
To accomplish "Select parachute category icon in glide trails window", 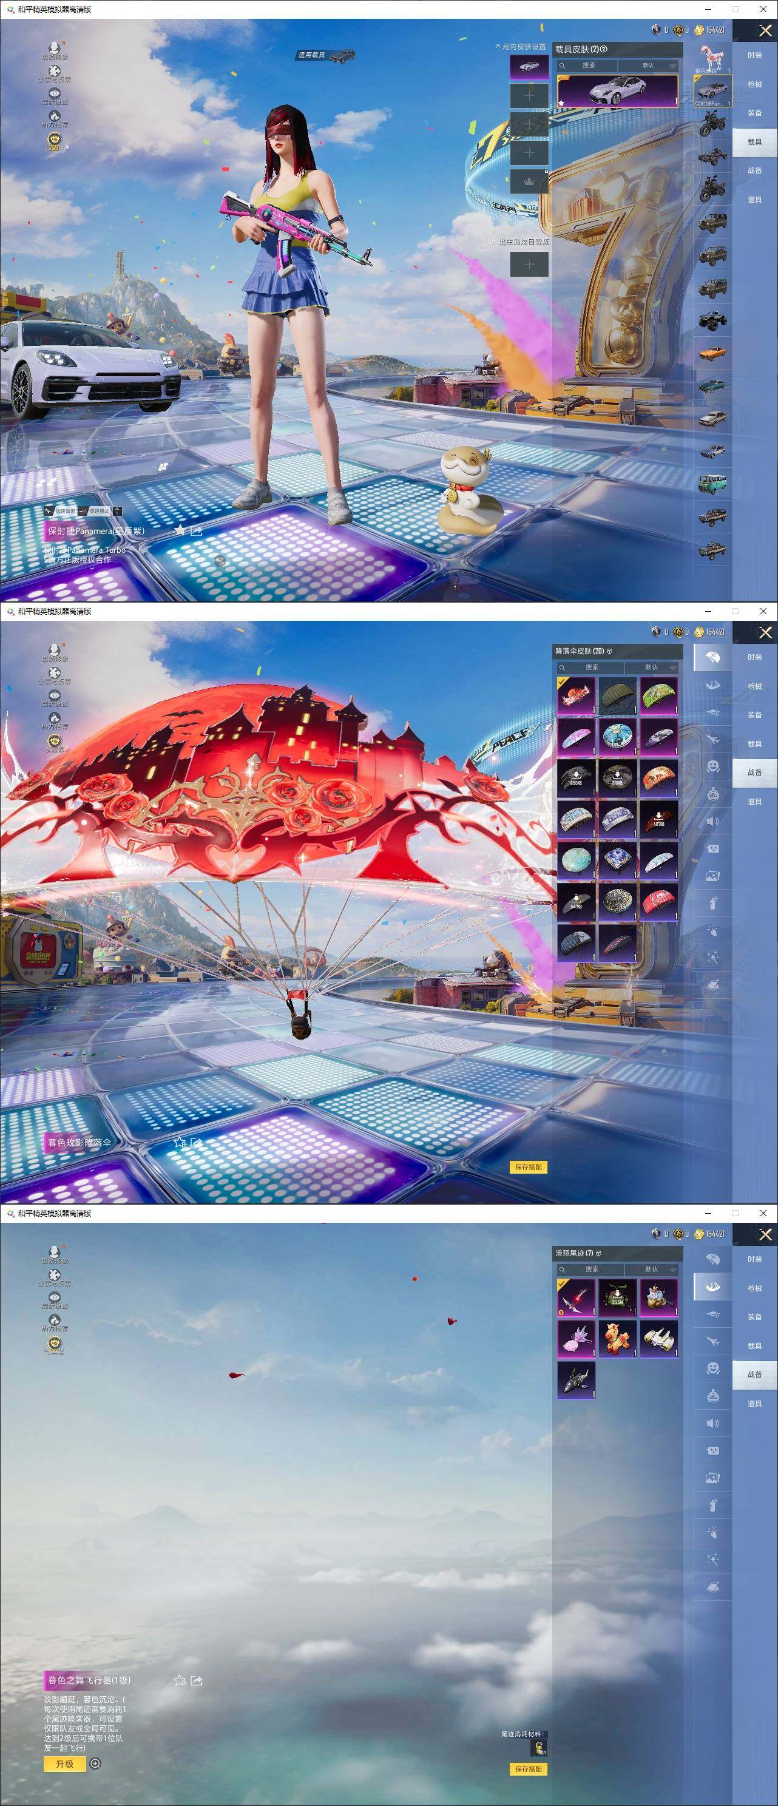I will 712,1259.
